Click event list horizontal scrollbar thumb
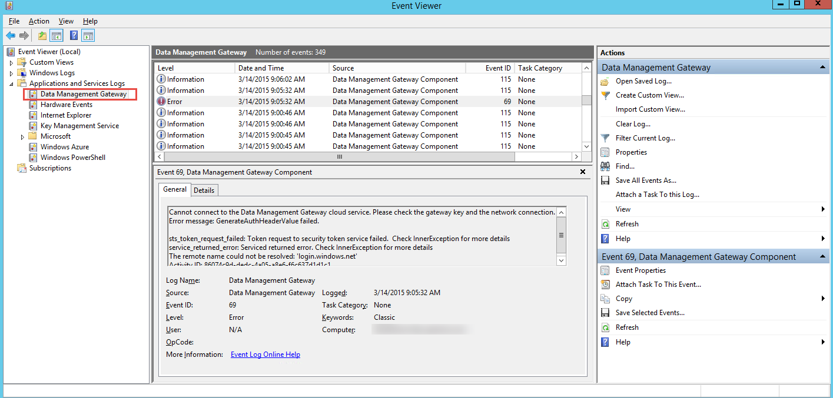Screen dimensions: 833x398 [x=339, y=157]
